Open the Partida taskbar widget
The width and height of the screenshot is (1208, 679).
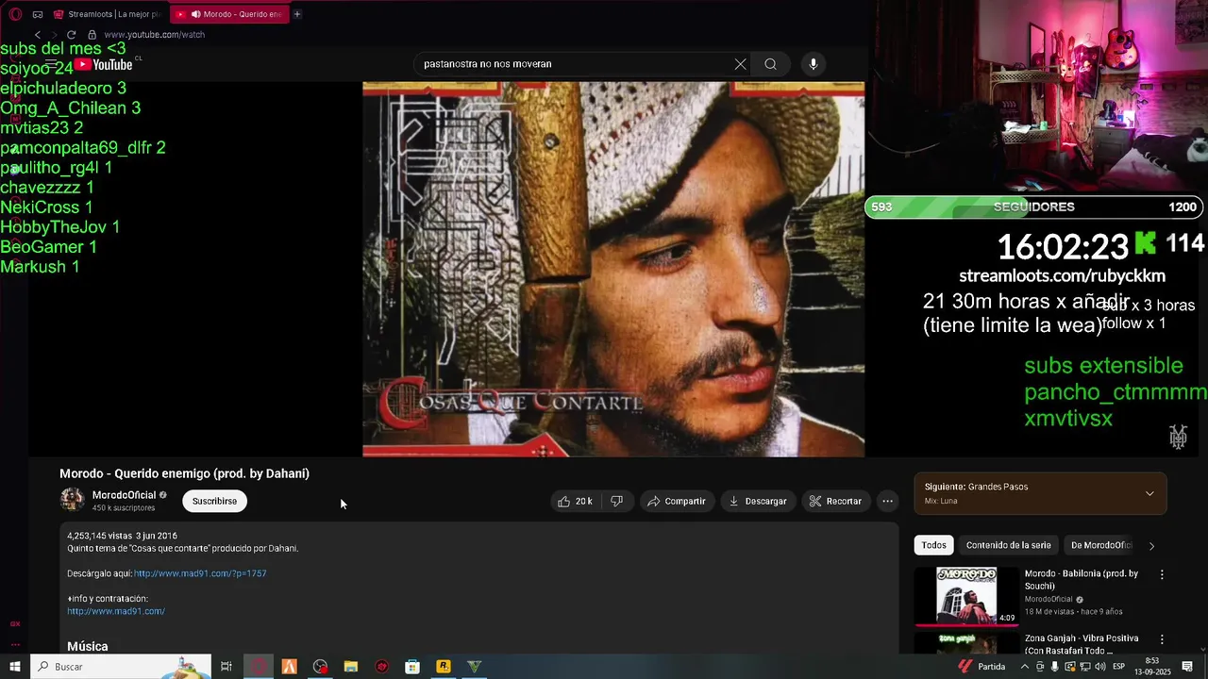[981, 667]
